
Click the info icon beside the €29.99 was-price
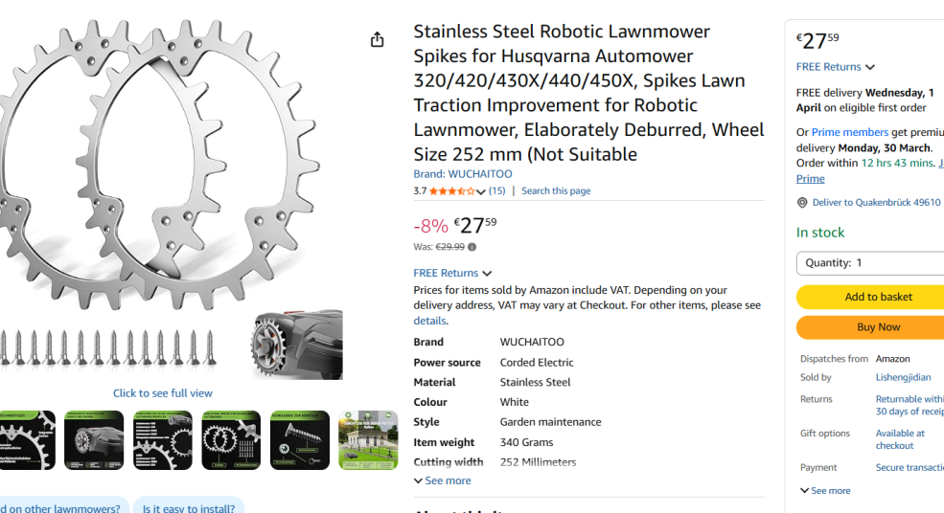pos(472,247)
